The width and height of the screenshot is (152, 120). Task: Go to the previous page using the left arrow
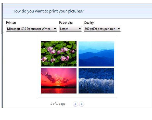tap(75, 104)
